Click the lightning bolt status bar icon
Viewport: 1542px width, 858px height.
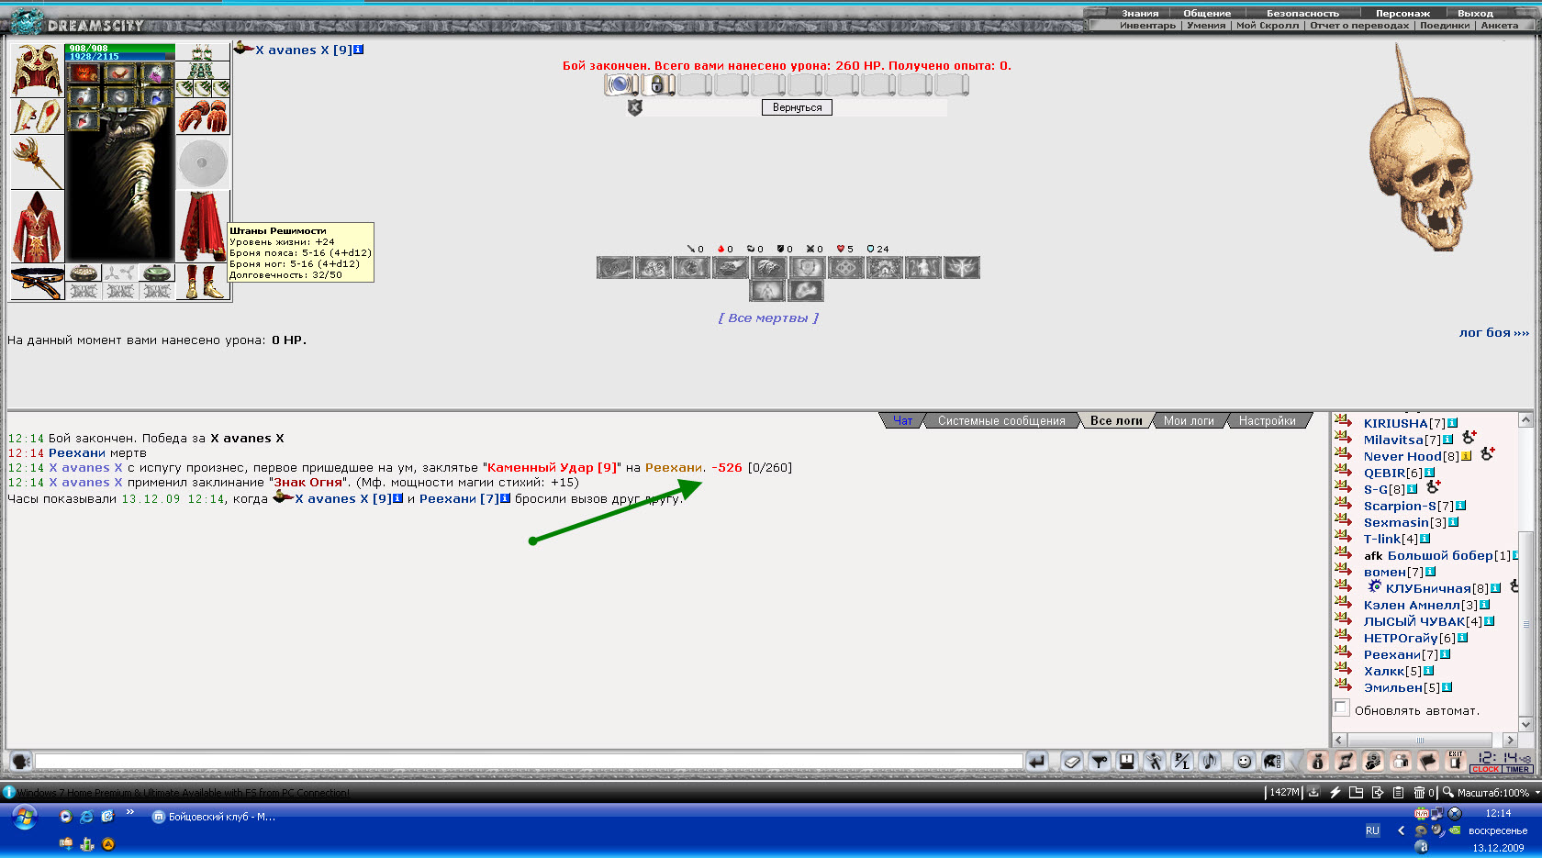[1335, 793]
